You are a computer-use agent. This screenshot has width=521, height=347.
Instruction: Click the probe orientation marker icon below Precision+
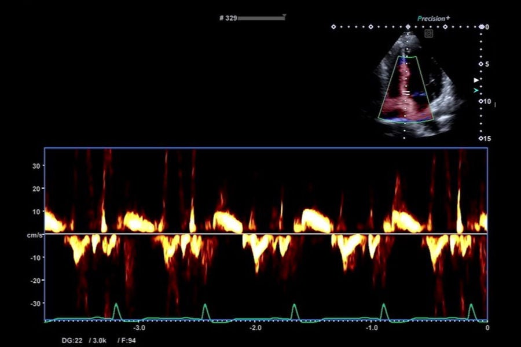(428, 34)
